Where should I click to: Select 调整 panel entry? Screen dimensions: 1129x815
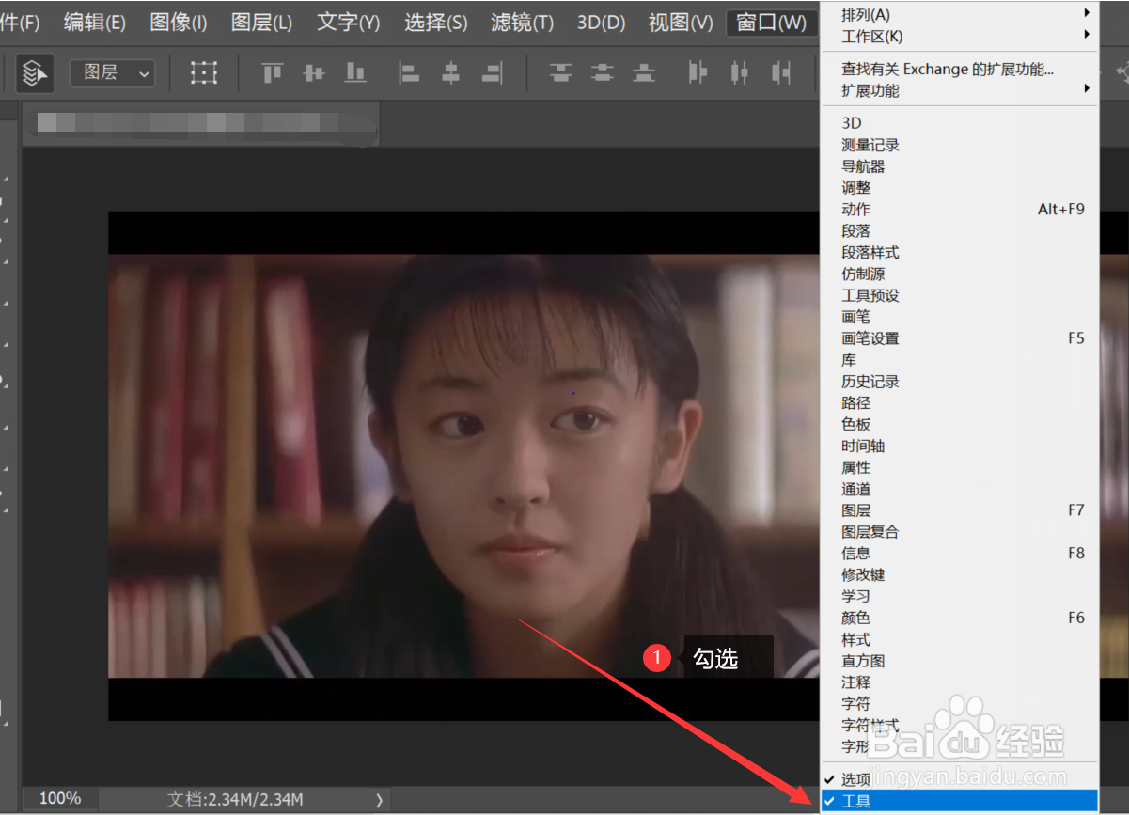(x=959, y=188)
